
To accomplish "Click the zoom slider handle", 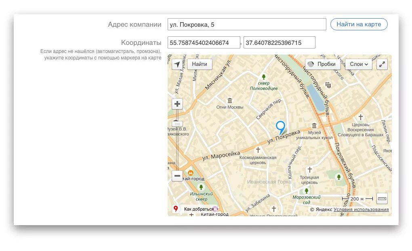I will pyautogui.click(x=177, y=124).
